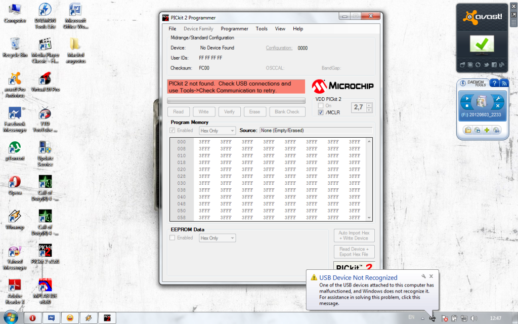Open the Help menu
Screen dimensions: 518x324
pos(297,29)
